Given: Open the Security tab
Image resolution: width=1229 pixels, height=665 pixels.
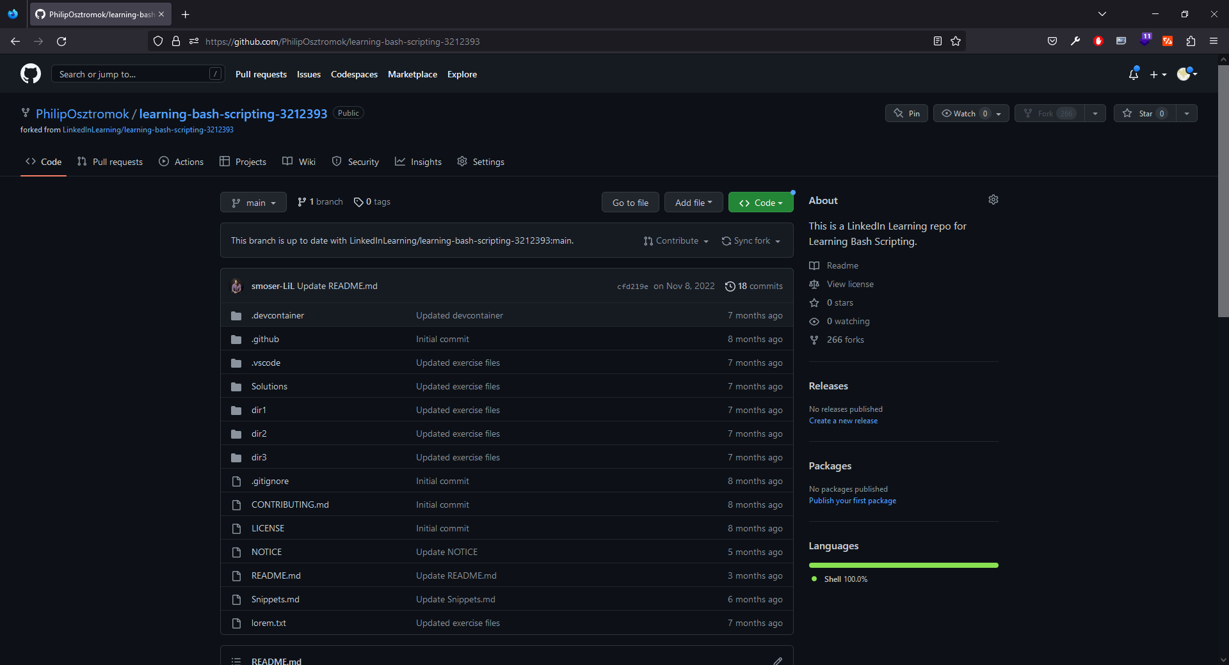Looking at the screenshot, I should click(355, 162).
